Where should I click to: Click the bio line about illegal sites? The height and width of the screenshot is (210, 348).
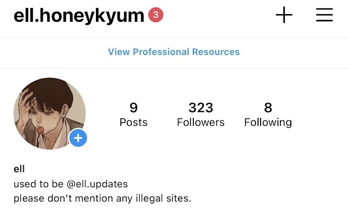102,198
